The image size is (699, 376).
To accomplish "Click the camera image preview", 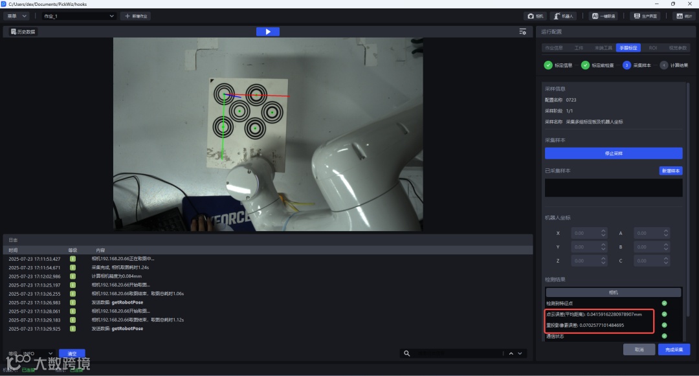I will pyautogui.click(x=268, y=134).
